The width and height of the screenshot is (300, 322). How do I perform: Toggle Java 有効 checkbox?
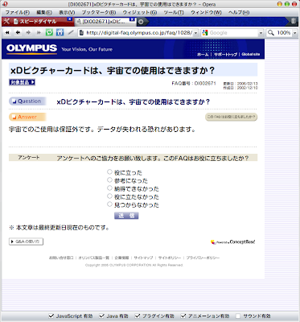click(101, 316)
